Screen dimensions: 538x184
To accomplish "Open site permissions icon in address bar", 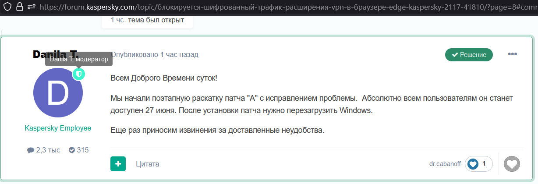I will [32, 7].
